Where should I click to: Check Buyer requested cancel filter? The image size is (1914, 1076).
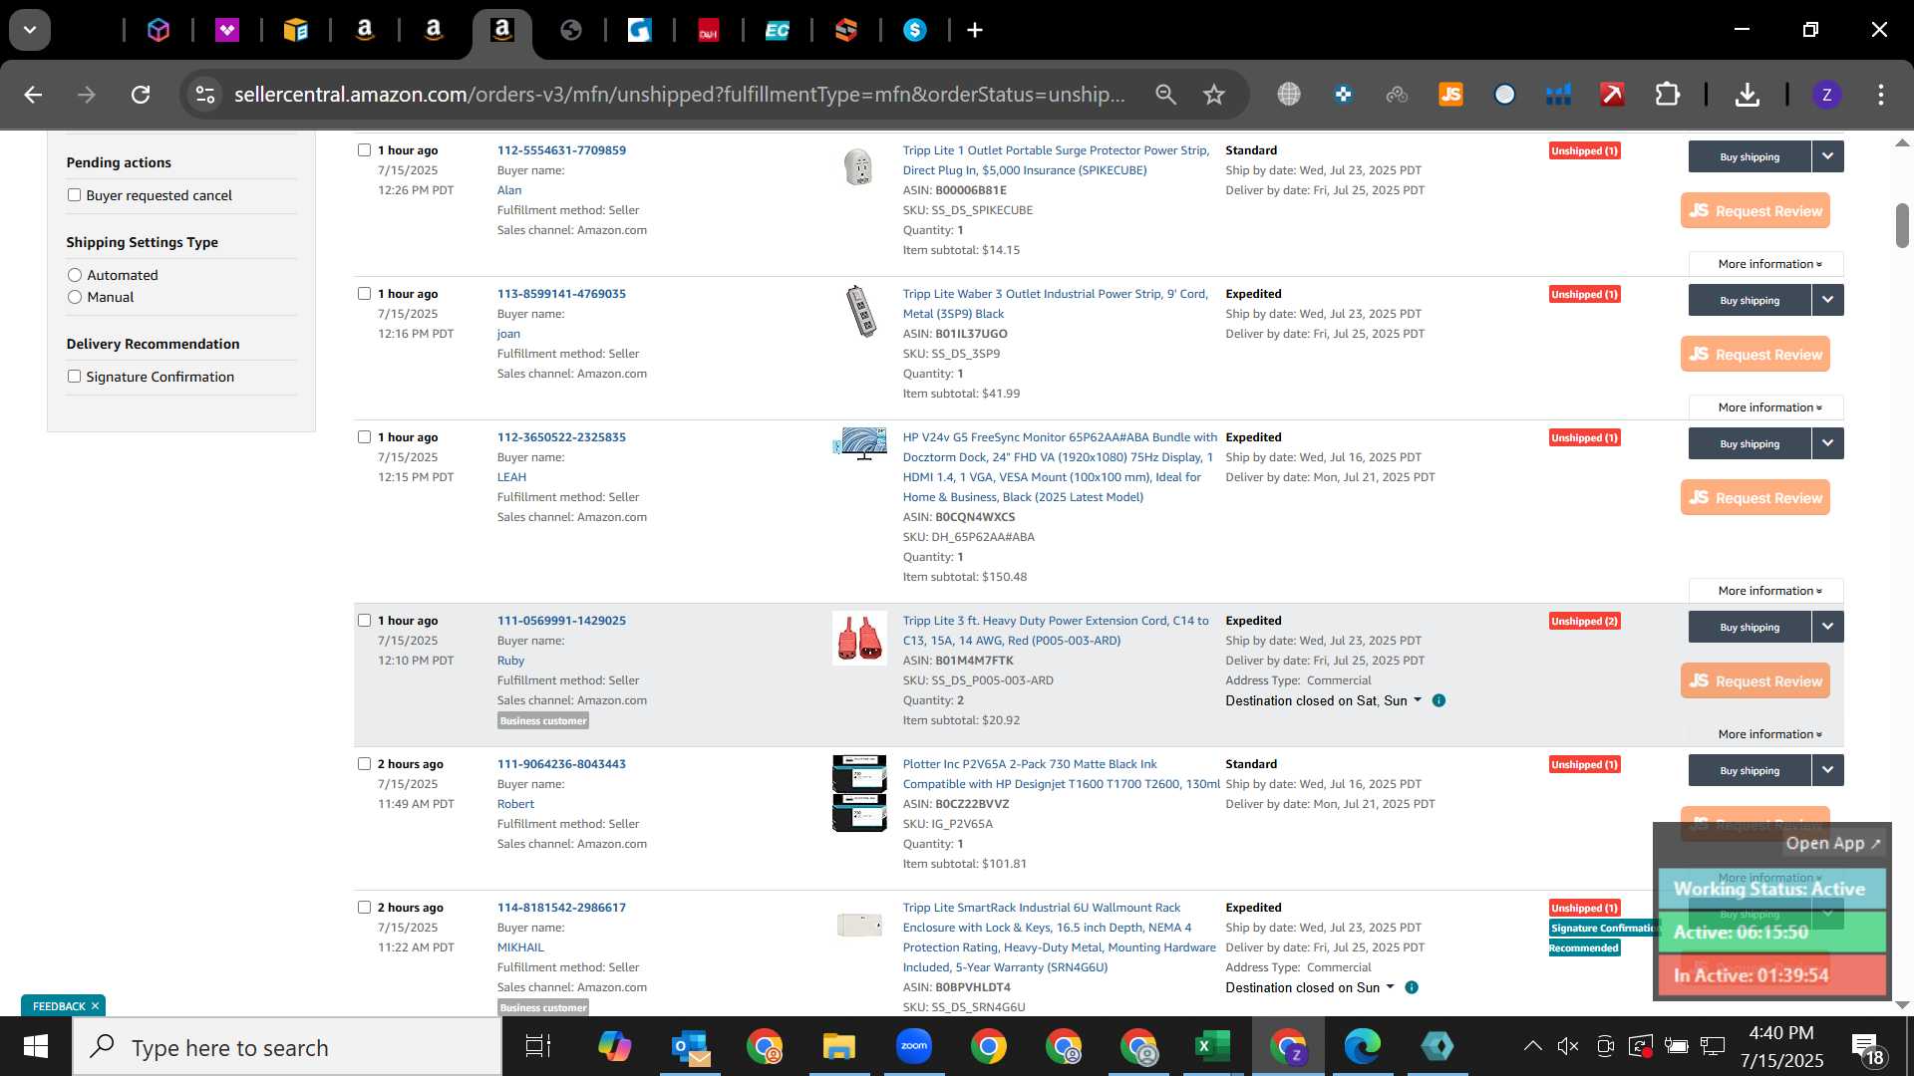74,195
